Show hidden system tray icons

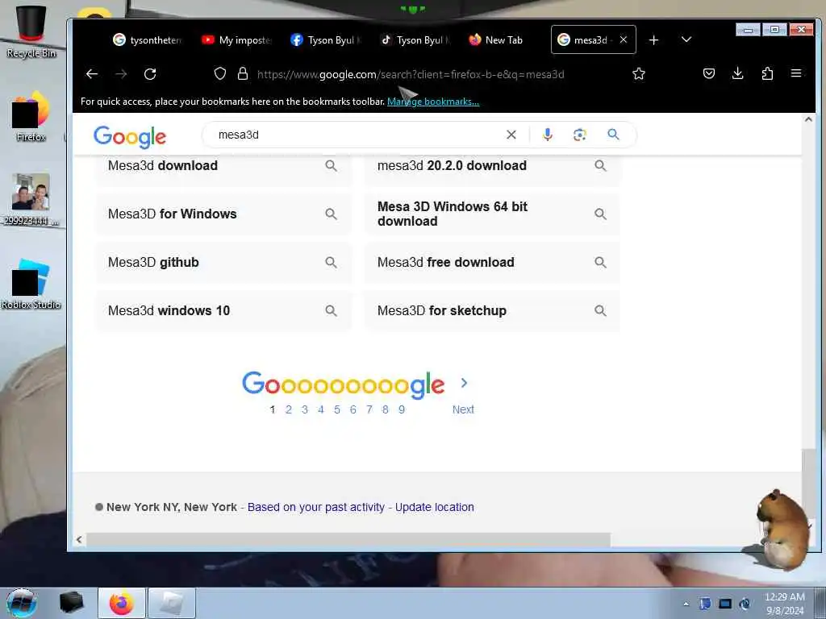[x=686, y=604]
